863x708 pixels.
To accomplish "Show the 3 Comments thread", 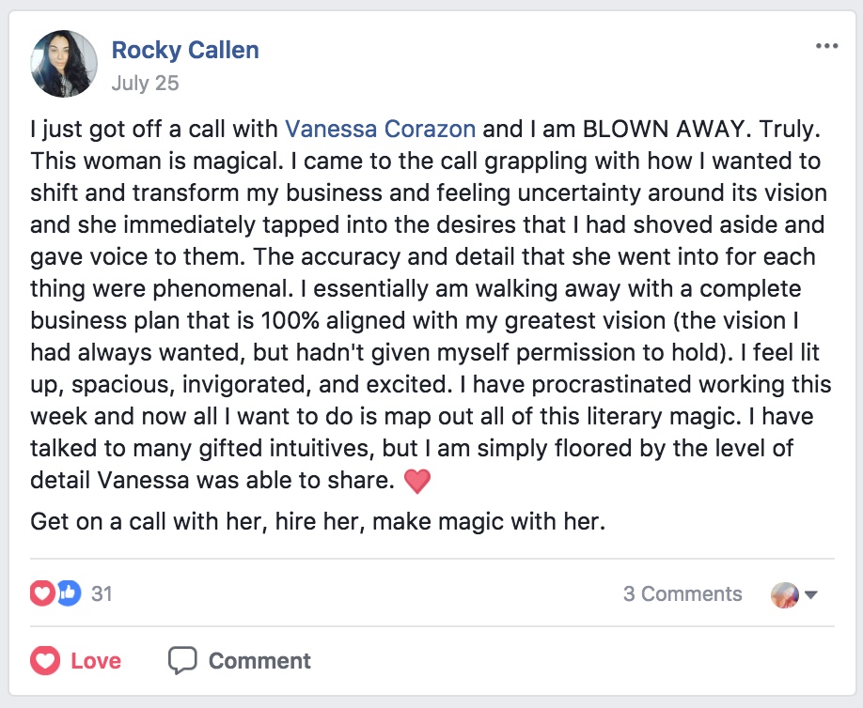I will [x=683, y=593].
